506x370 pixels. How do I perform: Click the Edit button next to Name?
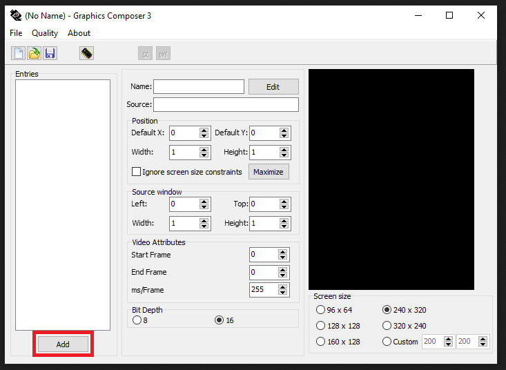tap(273, 87)
